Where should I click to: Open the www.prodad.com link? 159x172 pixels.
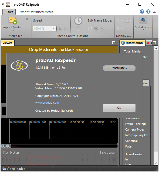click(47, 103)
